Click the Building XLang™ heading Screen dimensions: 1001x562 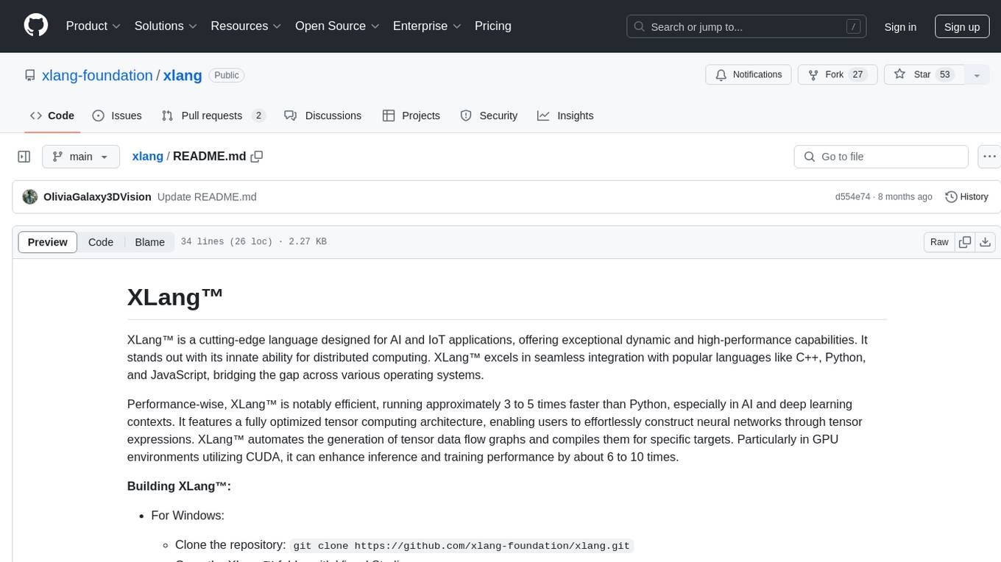point(180,486)
